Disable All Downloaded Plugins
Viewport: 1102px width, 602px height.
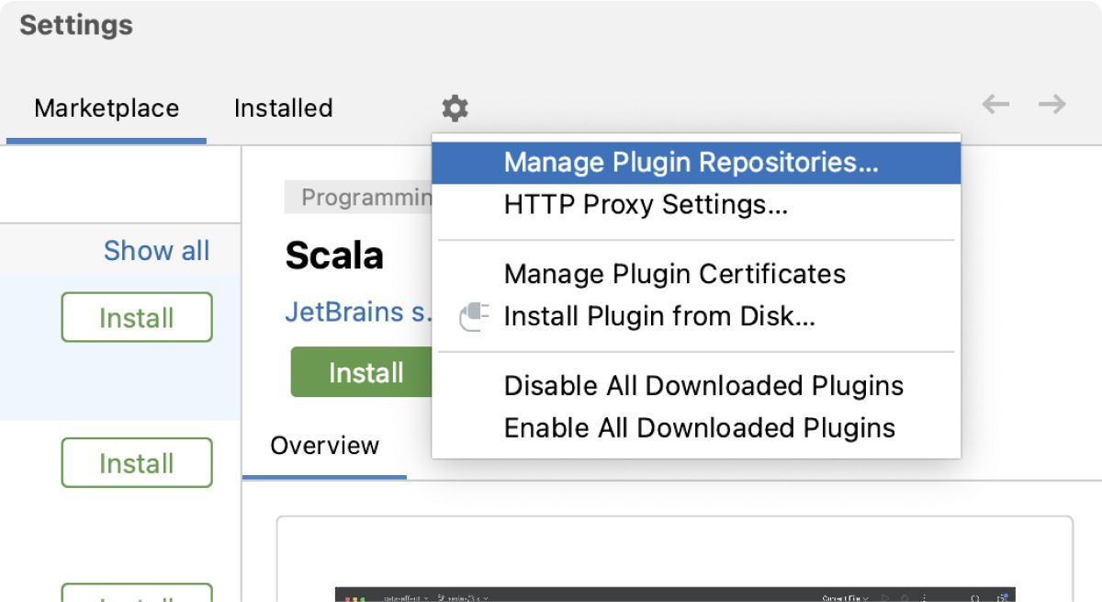[703, 386]
